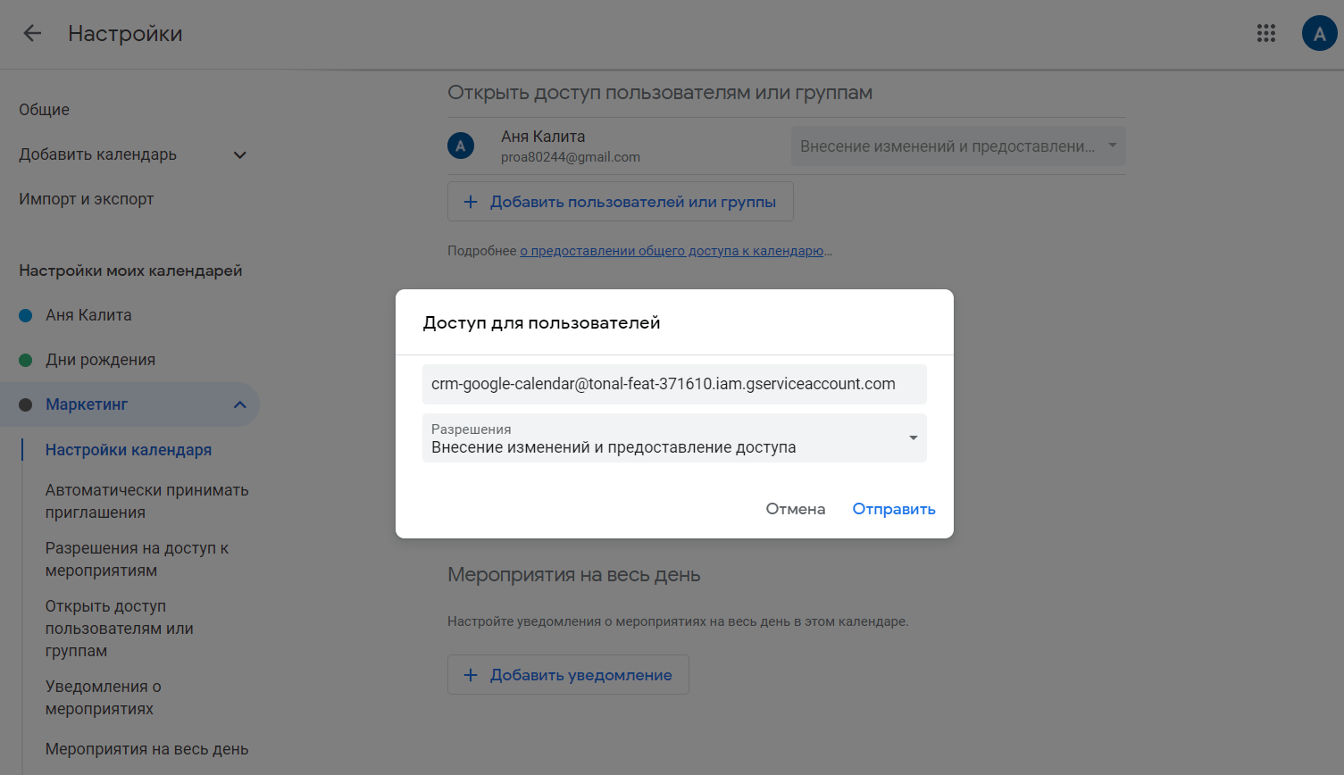Click the back arrow next to Настройки

(32, 33)
